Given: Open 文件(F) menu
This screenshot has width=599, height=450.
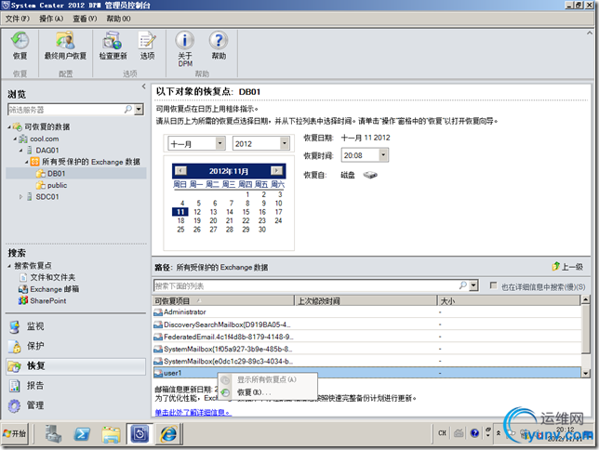Looking at the screenshot, I should (x=17, y=19).
